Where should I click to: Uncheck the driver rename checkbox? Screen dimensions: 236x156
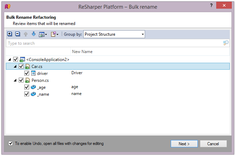[x=27, y=73]
